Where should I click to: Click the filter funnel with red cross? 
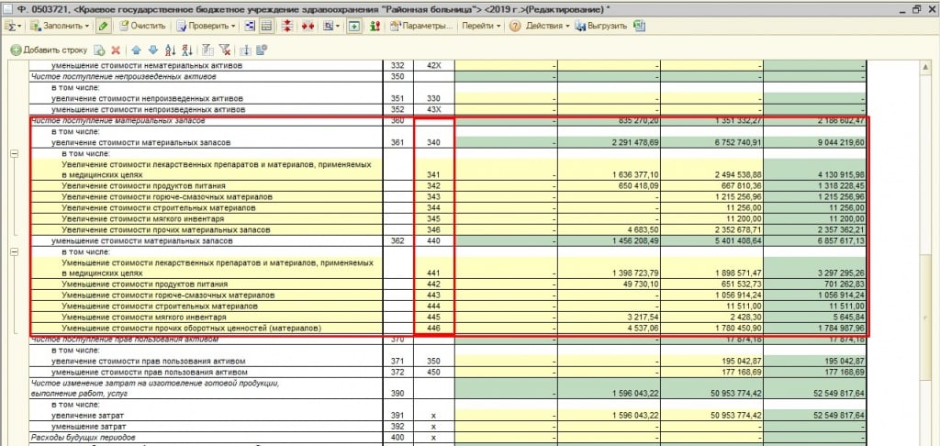225,50
